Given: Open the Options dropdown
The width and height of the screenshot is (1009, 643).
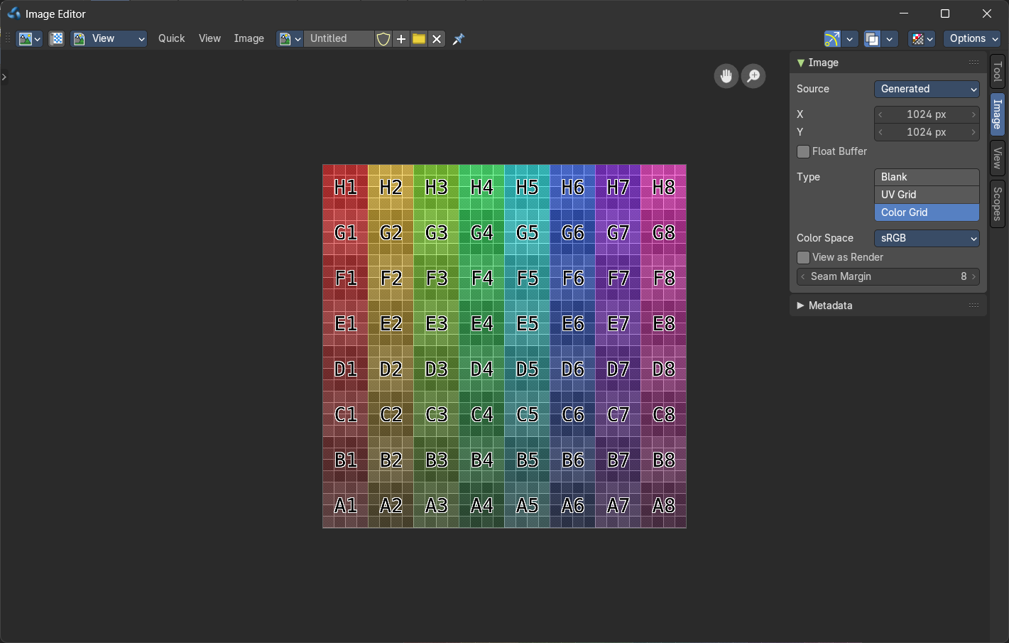Looking at the screenshot, I should (x=973, y=39).
